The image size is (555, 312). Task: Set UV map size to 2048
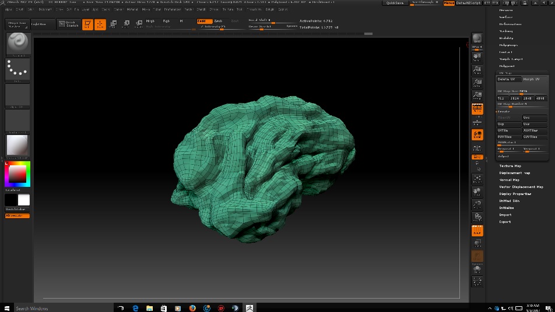click(x=528, y=98)
